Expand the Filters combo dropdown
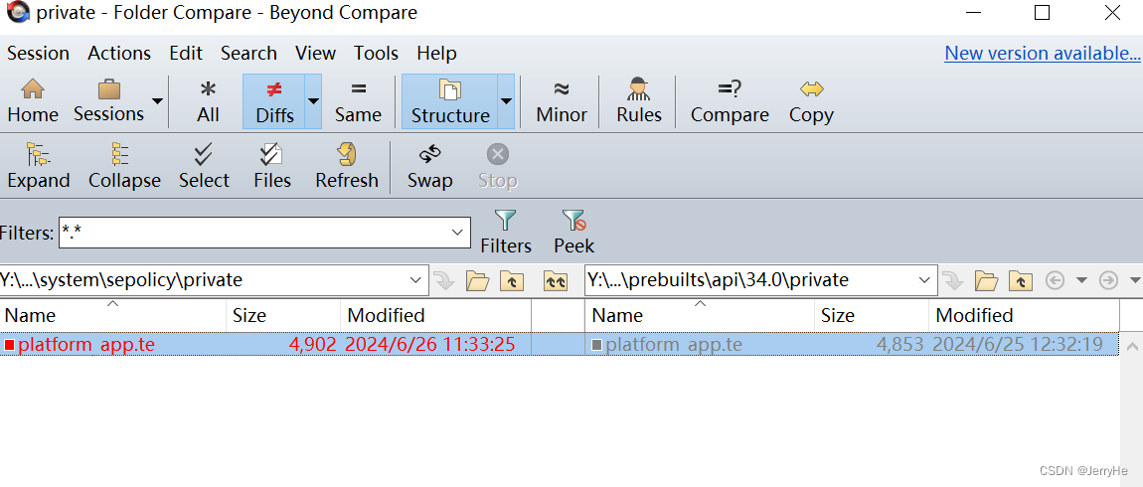Viewport: 1143px width, 487px height. 458,233
